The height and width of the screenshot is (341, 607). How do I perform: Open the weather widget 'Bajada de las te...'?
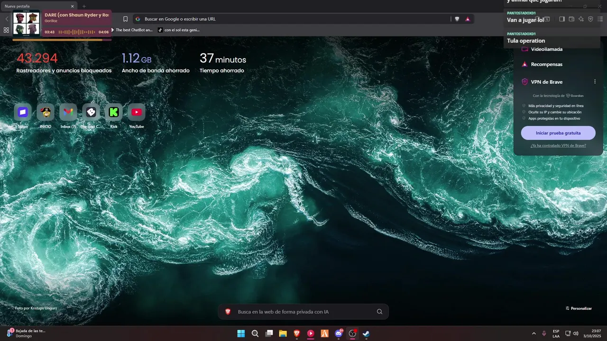[x=26, y=333]
